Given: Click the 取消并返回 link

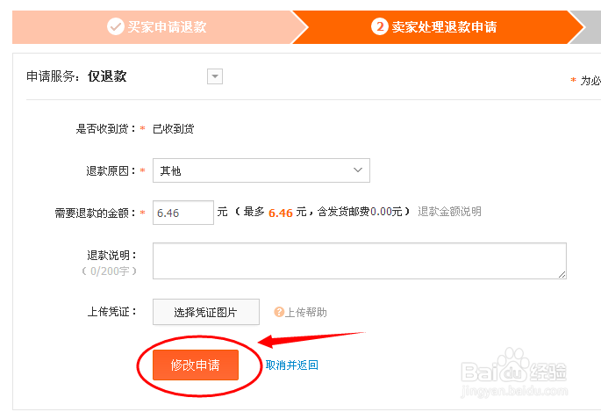Looking at the screenshot, I should (x=292, y=365).
